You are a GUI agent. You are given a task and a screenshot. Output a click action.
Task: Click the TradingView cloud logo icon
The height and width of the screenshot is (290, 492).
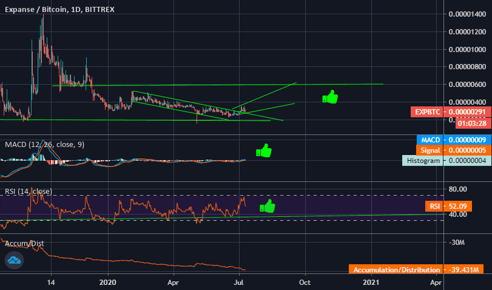pos(14,260)
